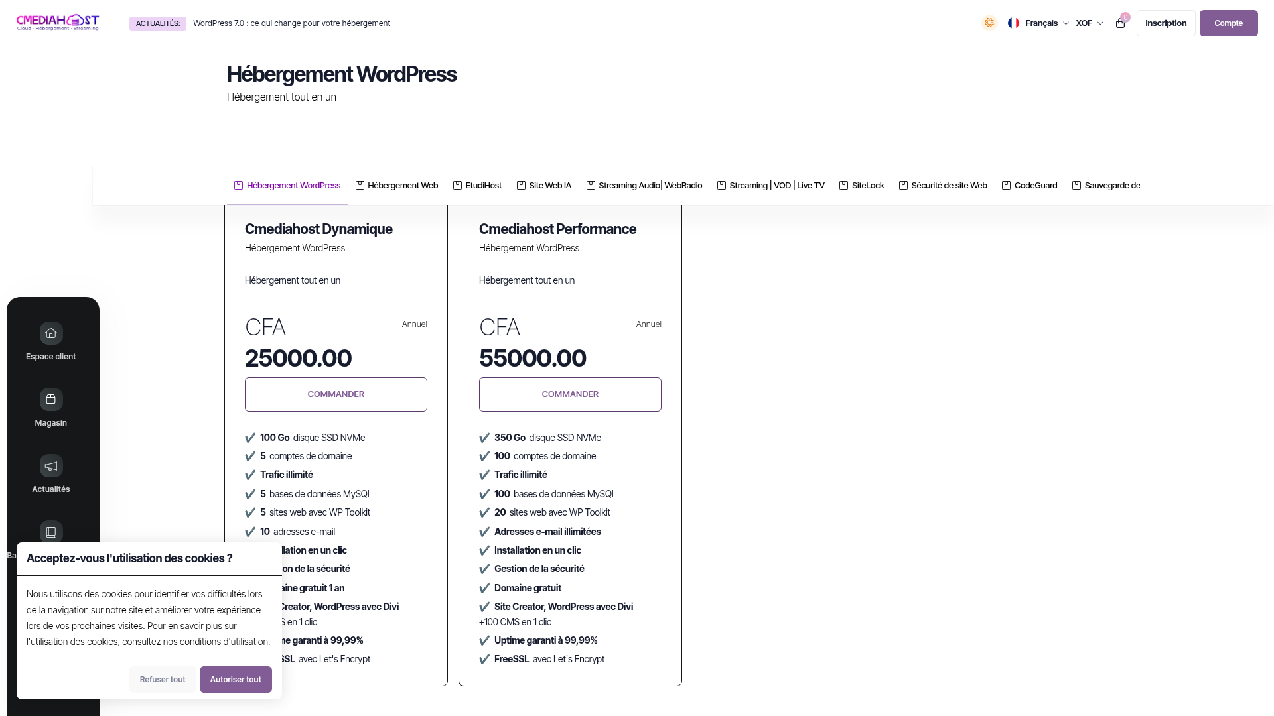Select the CodeGuard tab
The height and width of the screenshot is (716, 1274).
pyautogui.click(x=1029, y=186)
